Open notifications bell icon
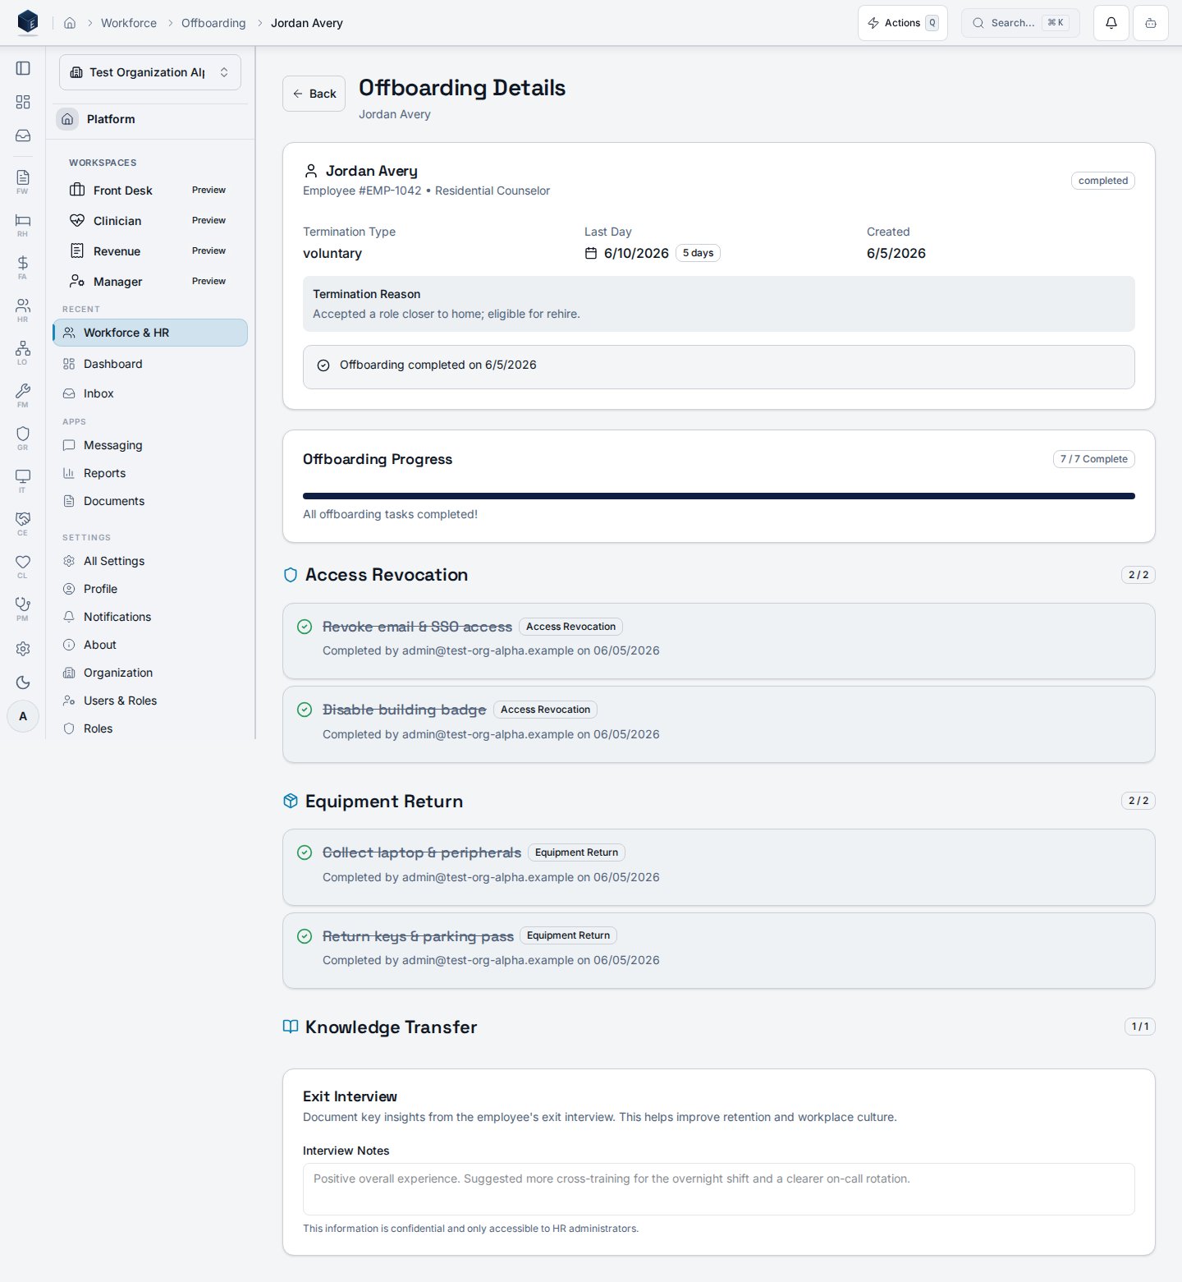The image size is (1182, 1282). tap(1111, 23)
